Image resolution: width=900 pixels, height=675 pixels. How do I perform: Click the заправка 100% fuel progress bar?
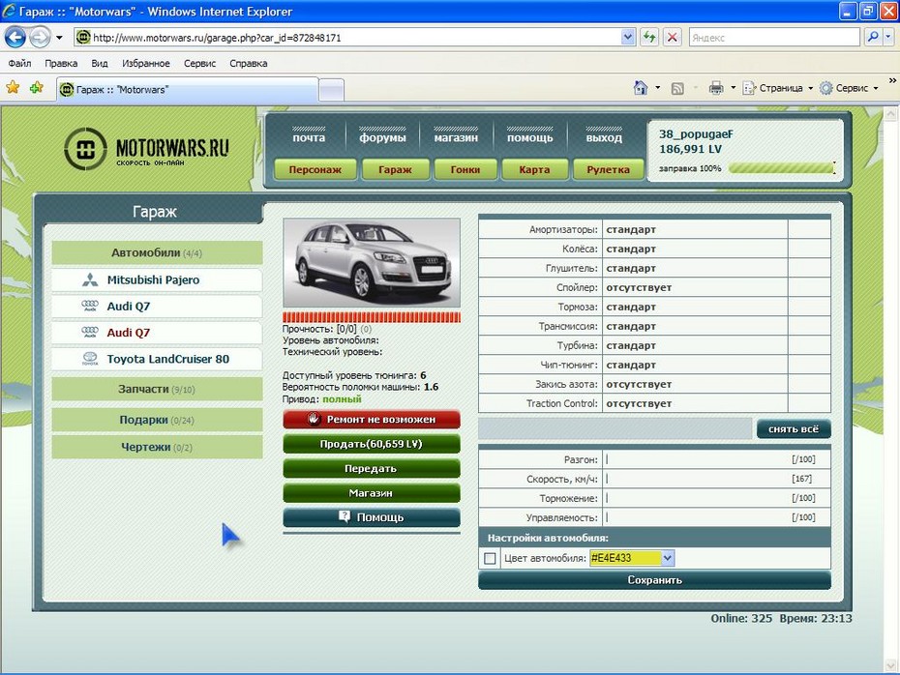[x=782, y=168]
